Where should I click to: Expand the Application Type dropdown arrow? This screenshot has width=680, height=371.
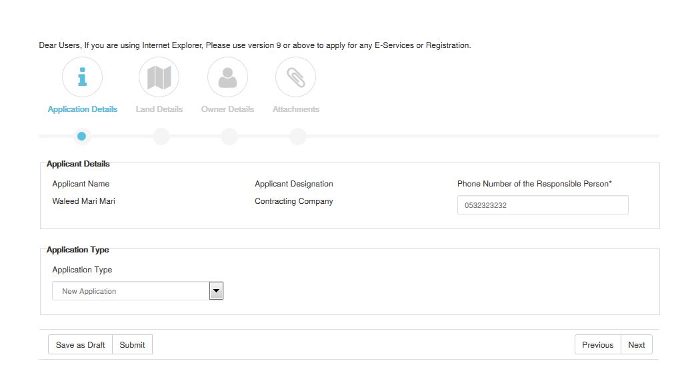tap(216, 291)
